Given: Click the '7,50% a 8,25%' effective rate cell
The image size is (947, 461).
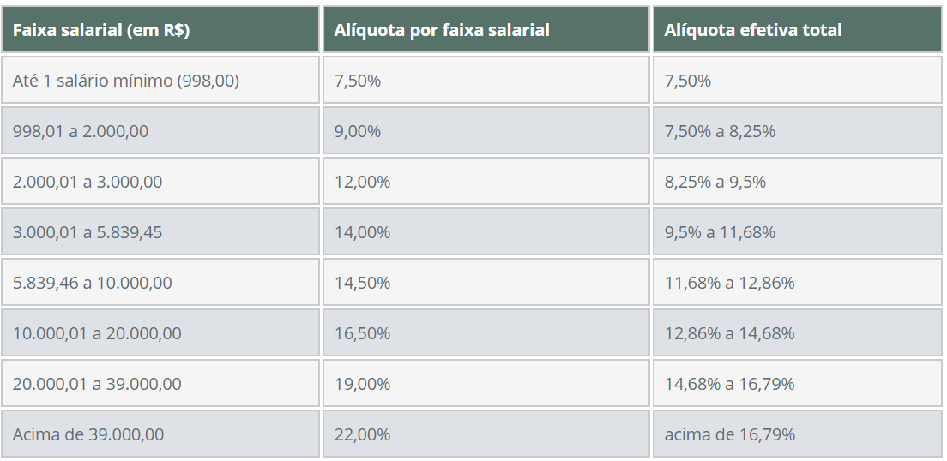Looking at the screenshot, I should click(720, 131).
